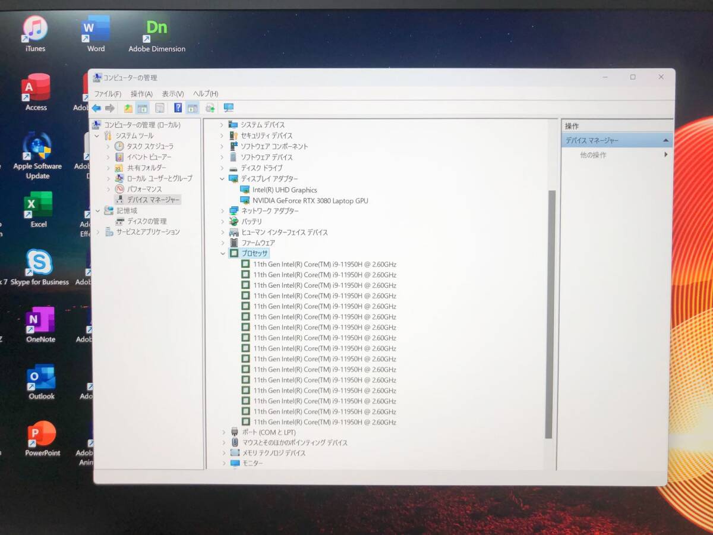The image size is (713, 535).
Task: Select the メモリ テクノロジ デバイス category
Action: point(274,453)
